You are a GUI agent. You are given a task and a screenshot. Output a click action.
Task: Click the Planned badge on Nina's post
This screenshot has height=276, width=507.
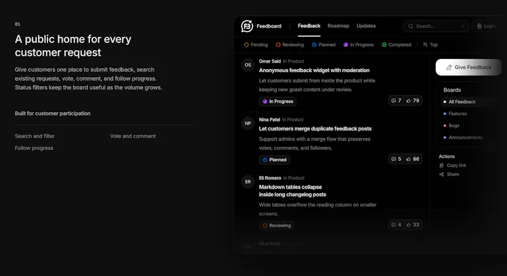(274, 160)
